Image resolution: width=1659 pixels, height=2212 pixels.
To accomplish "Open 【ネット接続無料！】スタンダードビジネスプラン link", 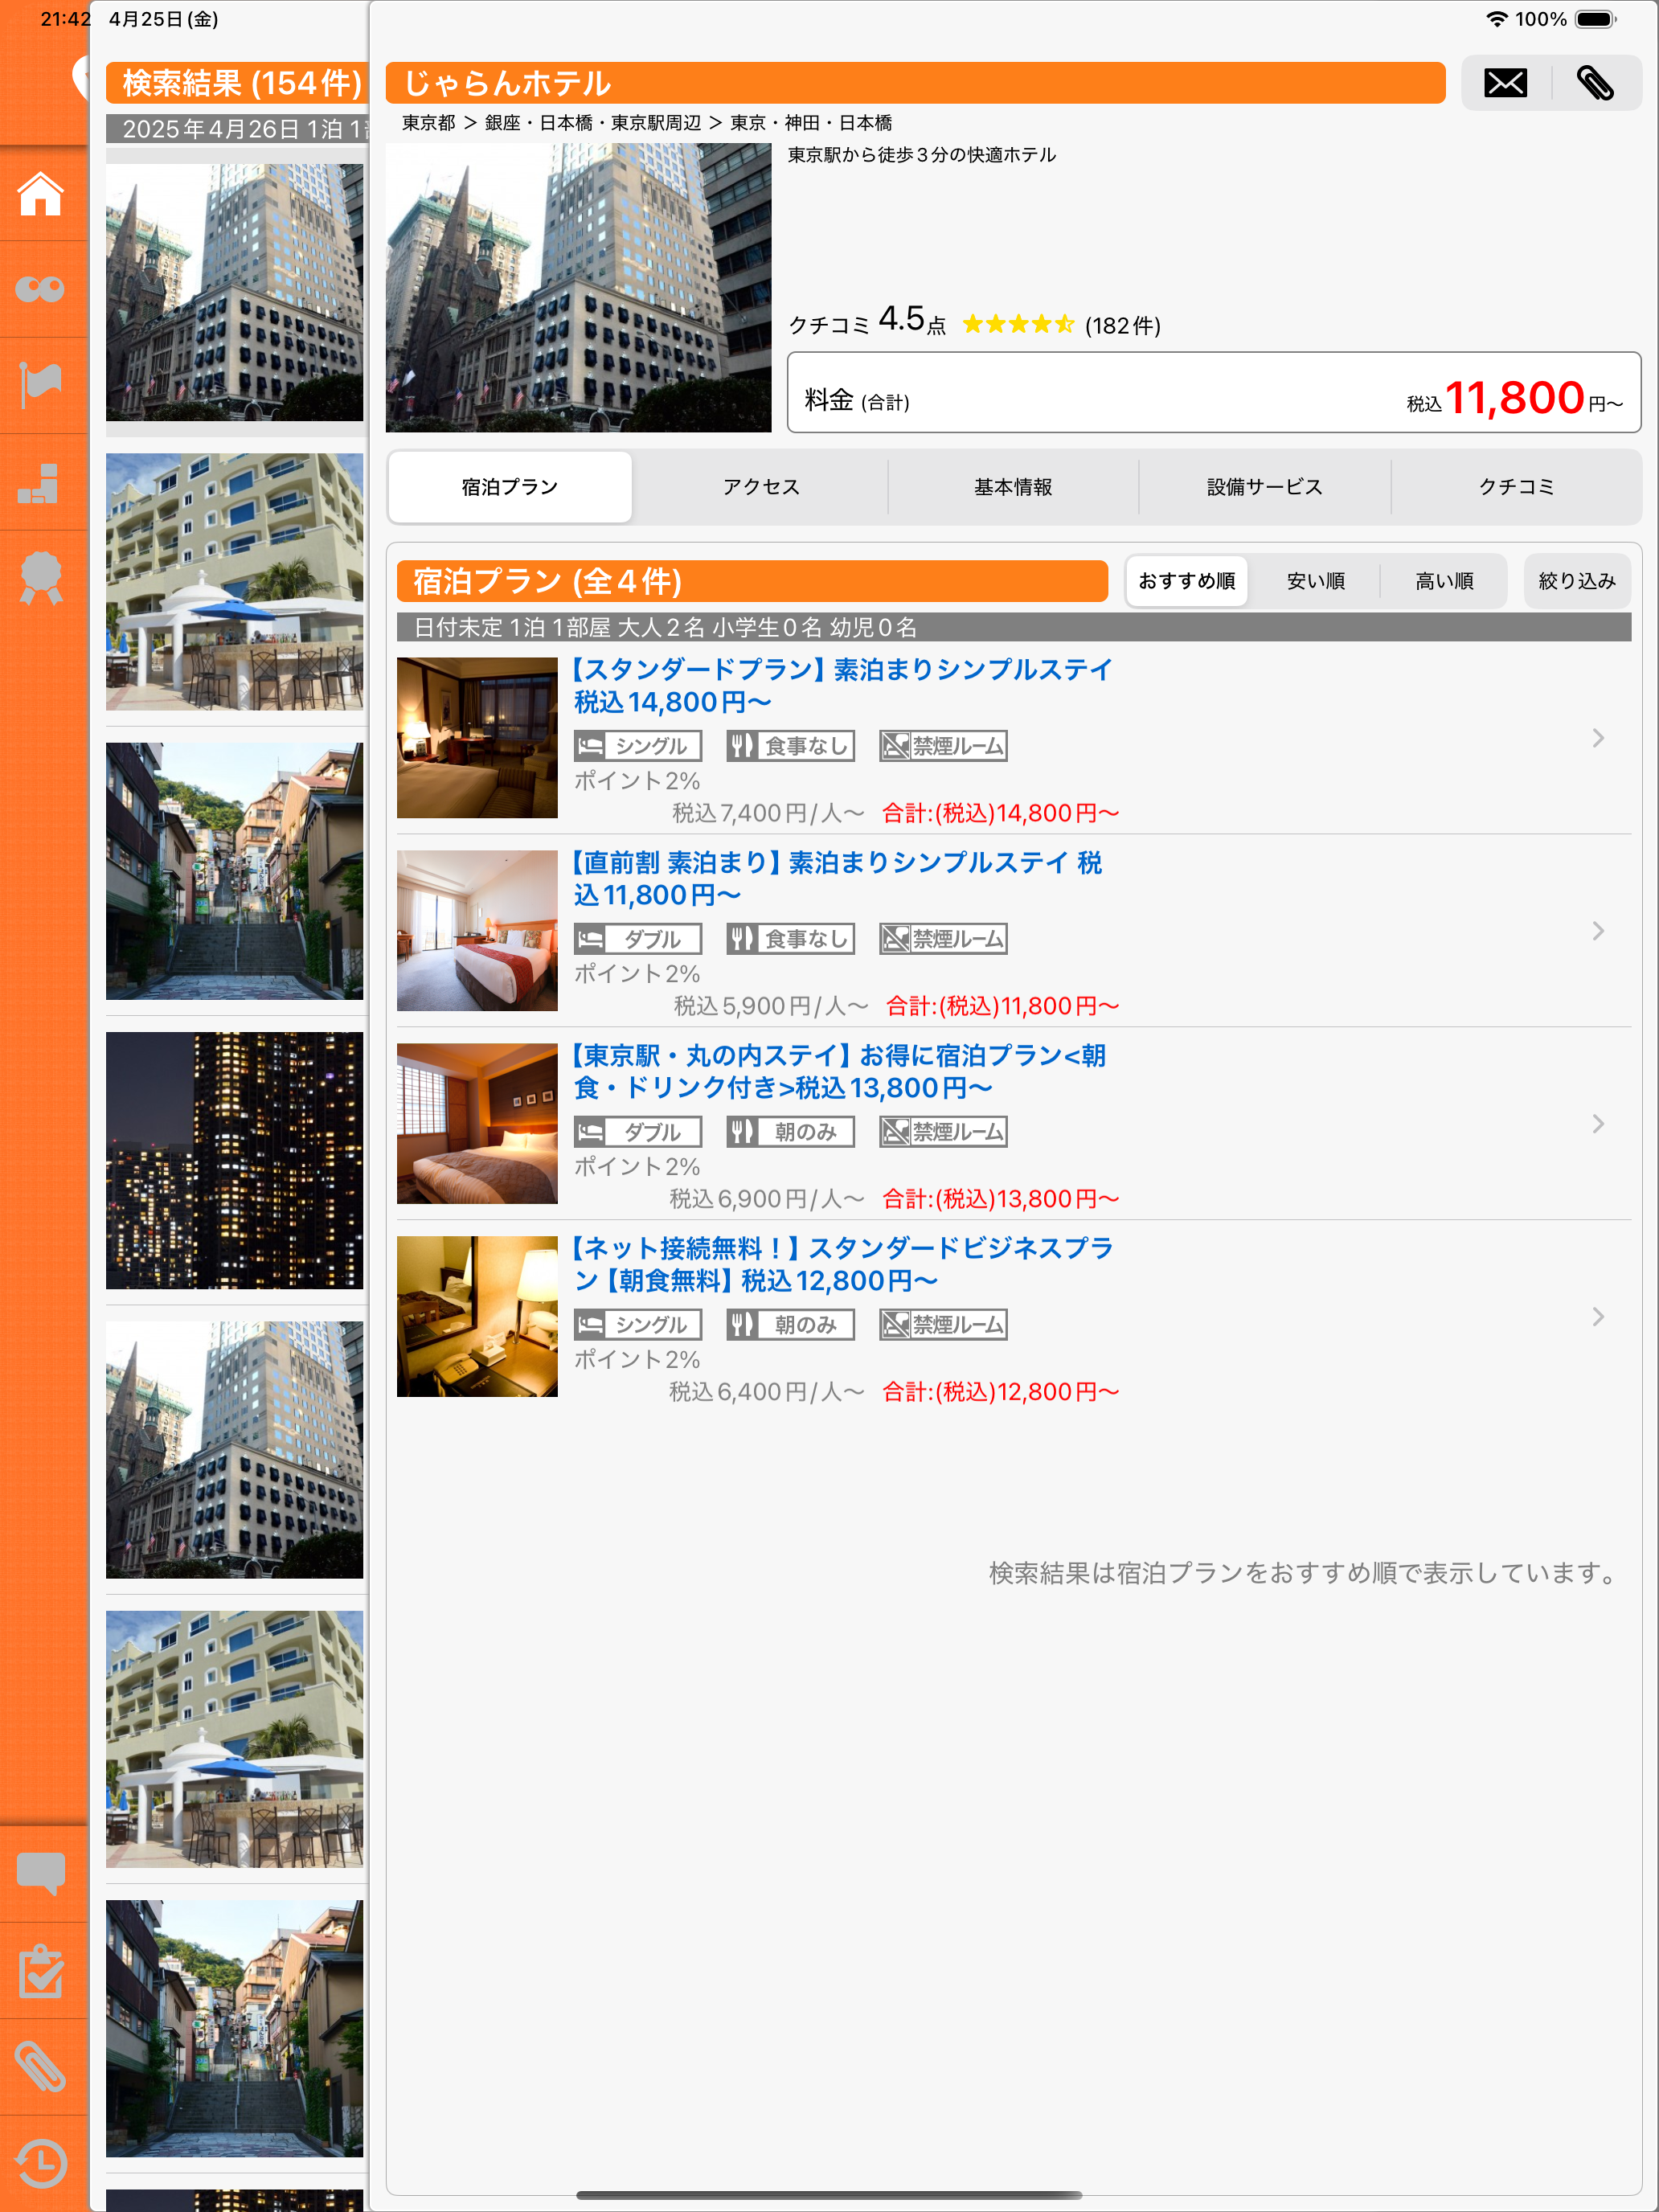I will (x=842, y=1265).
